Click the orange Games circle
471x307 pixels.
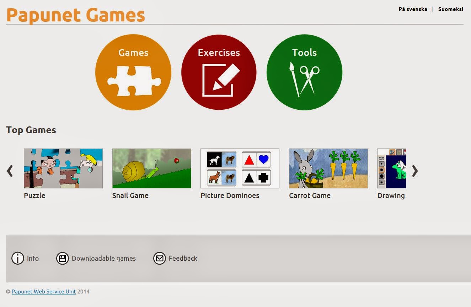point(133,71)
